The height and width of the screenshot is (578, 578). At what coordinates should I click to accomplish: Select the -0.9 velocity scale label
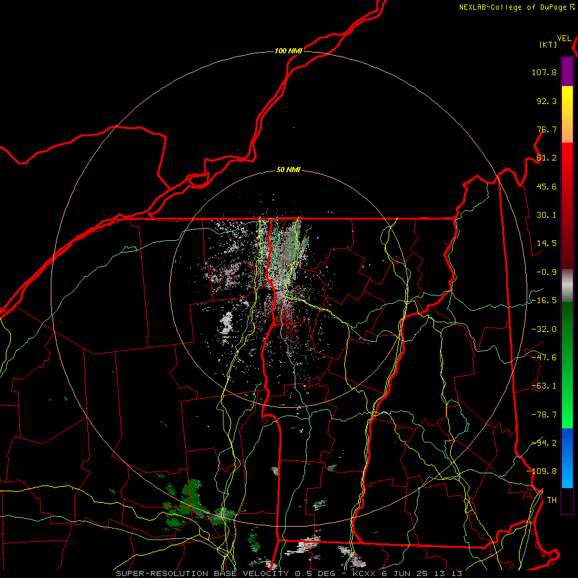[547, 272]
